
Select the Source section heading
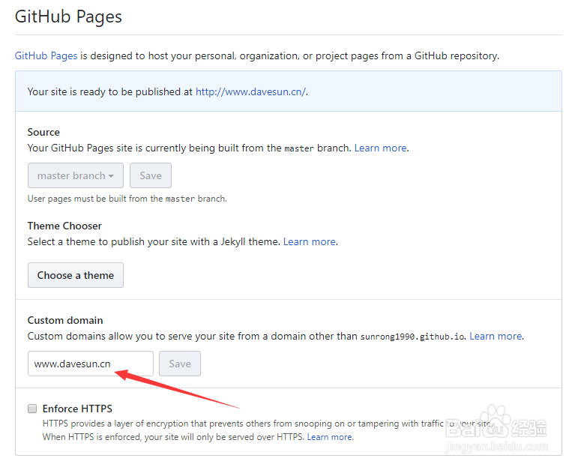click(43, 133)
